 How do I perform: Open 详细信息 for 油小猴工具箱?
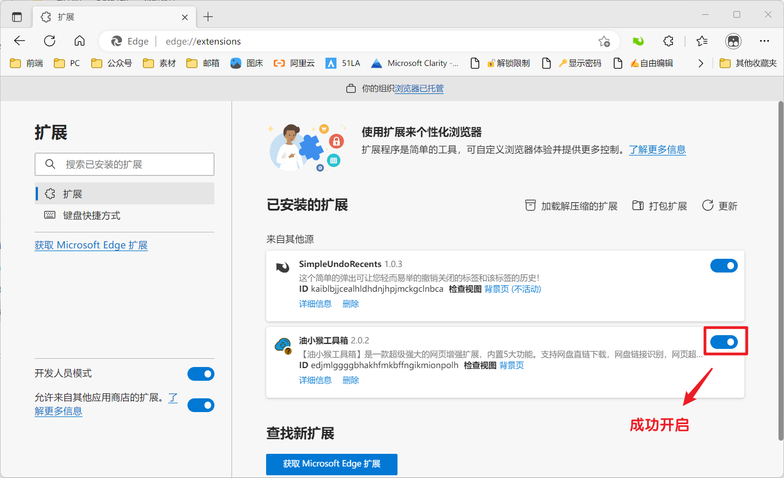(315, 380)
